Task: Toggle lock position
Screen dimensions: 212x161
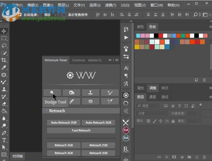Action: [x=161, y=121]
